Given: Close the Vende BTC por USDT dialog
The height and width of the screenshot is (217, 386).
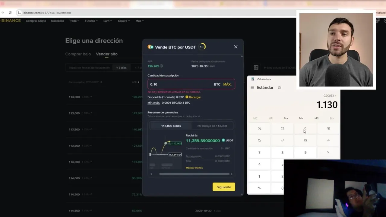Looking at the screenshot, I should coord(236,47).
